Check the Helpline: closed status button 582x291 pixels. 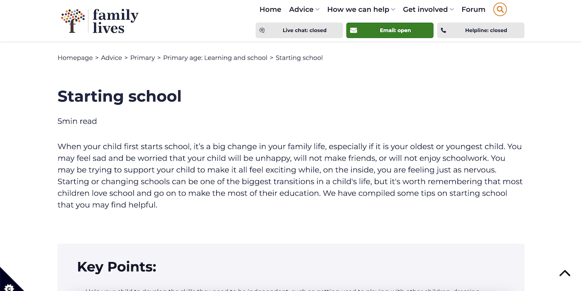click(x=480, y=30)
